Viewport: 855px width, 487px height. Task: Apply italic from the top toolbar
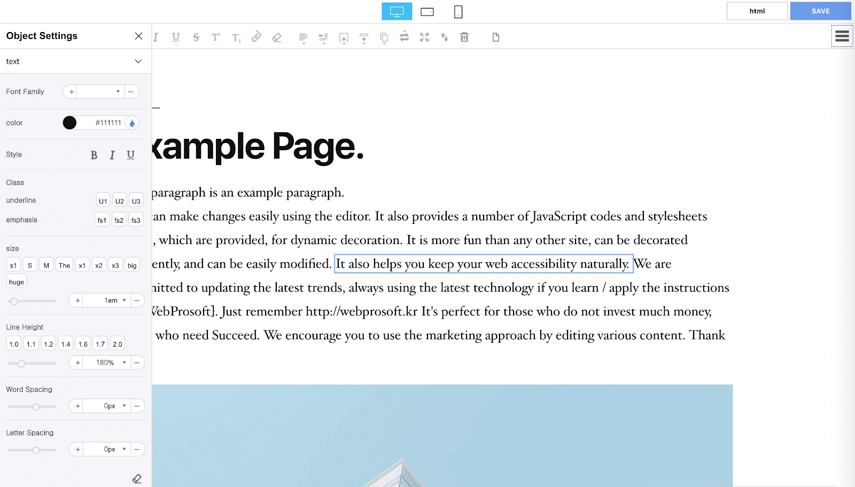pyautogui.click(x=156, y=37)
